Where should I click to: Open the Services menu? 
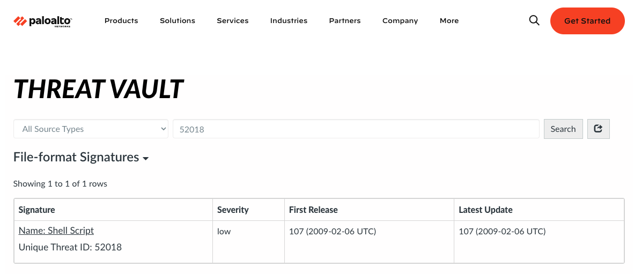[233, 21]
